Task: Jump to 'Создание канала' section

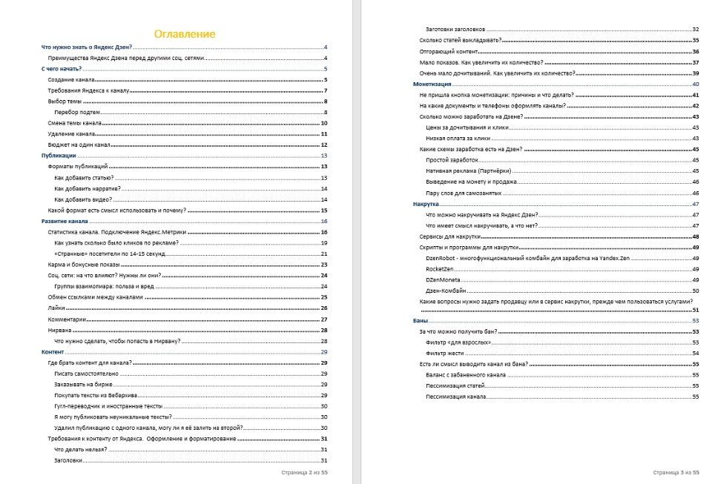Action: [x=68, y=80]
